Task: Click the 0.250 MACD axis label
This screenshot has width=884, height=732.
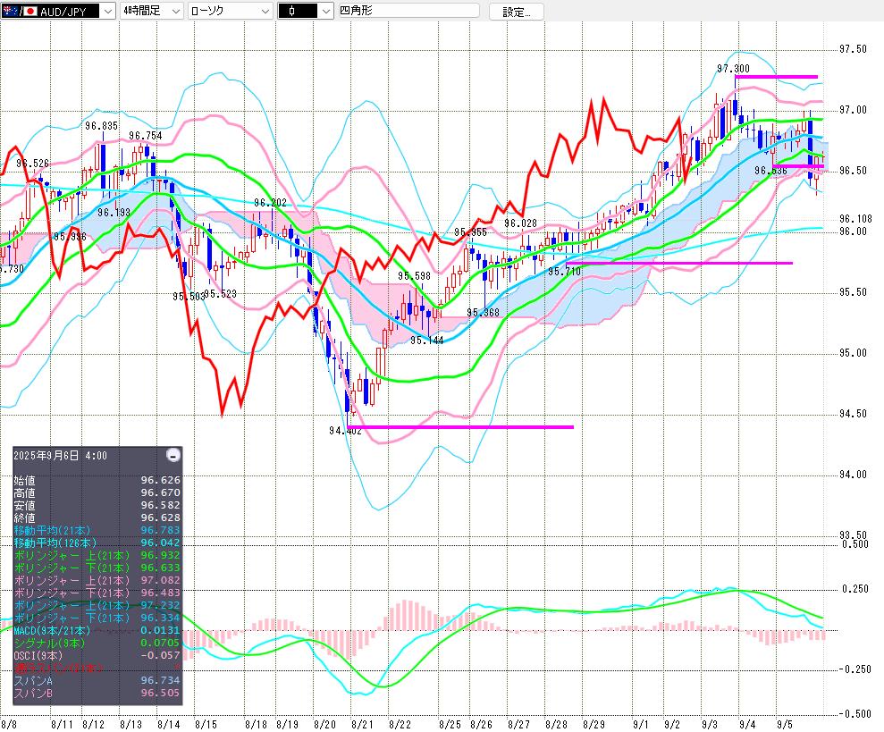Action: pyautogui.click(x=855, y=589)
